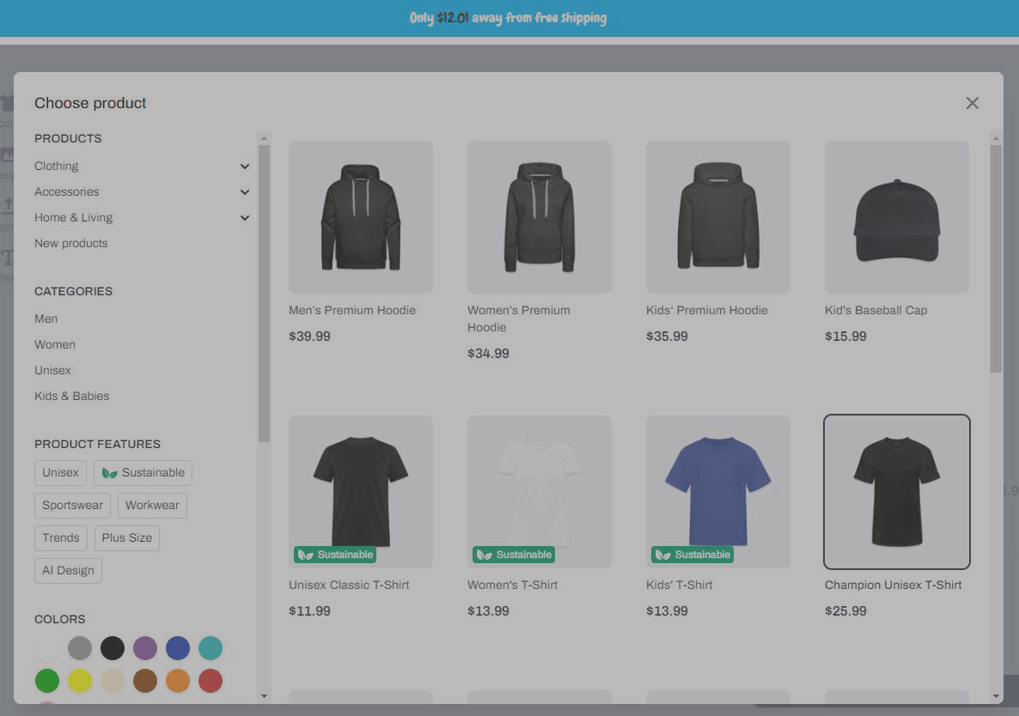This screenshot has height=716, width=1019.
Task: Pick the red color swatch
Action: pos(210,680)
